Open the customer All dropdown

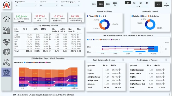[x=48, y=5]
